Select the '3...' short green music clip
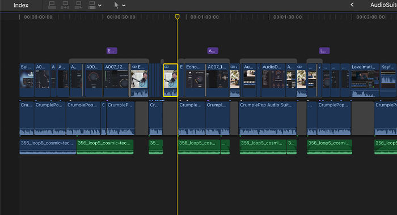397x215 pixels. (x=292, y=147)
